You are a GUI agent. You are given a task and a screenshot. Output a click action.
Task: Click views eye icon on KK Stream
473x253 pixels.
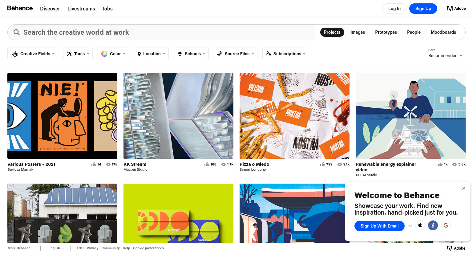click(x=224, y=164)
